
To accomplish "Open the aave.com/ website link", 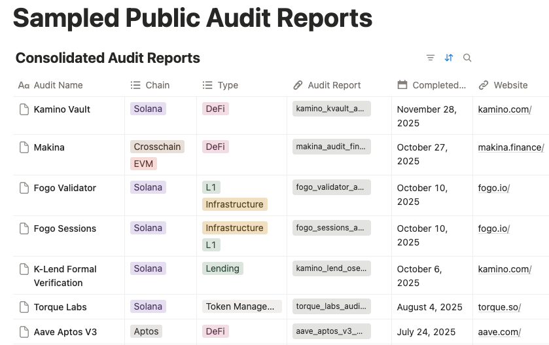I will point(499,332).
